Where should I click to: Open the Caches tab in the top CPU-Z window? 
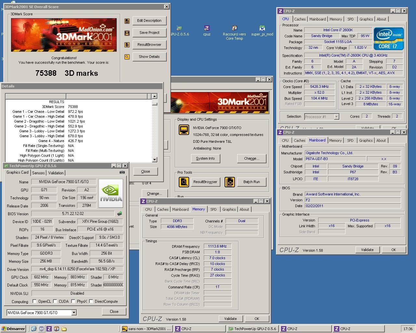click(300, 19)
